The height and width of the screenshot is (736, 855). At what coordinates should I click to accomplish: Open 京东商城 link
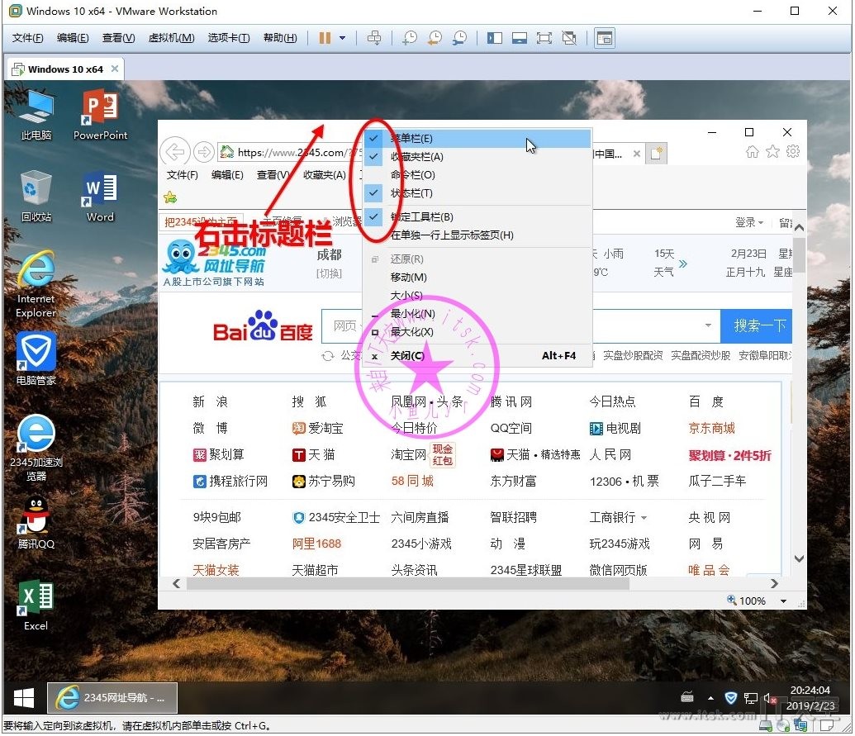click(711, 428)
